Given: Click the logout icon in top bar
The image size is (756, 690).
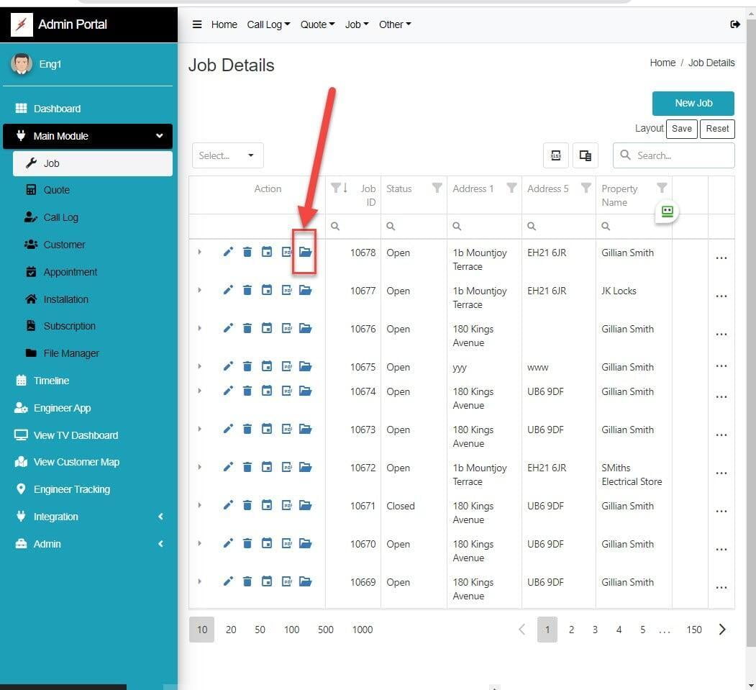Looking at the screenshot, I should (734, 24).
